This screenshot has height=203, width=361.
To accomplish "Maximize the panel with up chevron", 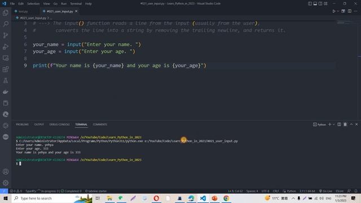I will point(351,124).
